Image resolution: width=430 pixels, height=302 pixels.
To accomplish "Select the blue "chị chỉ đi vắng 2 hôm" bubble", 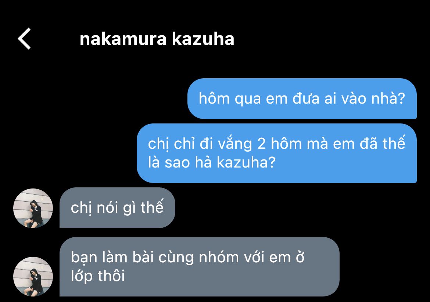I will click(277, 153).
